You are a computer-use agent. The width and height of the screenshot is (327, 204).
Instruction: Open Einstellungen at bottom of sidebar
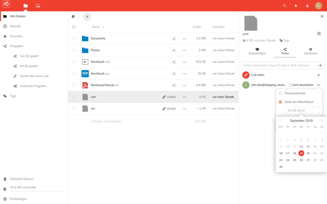[x=18, y=199]
